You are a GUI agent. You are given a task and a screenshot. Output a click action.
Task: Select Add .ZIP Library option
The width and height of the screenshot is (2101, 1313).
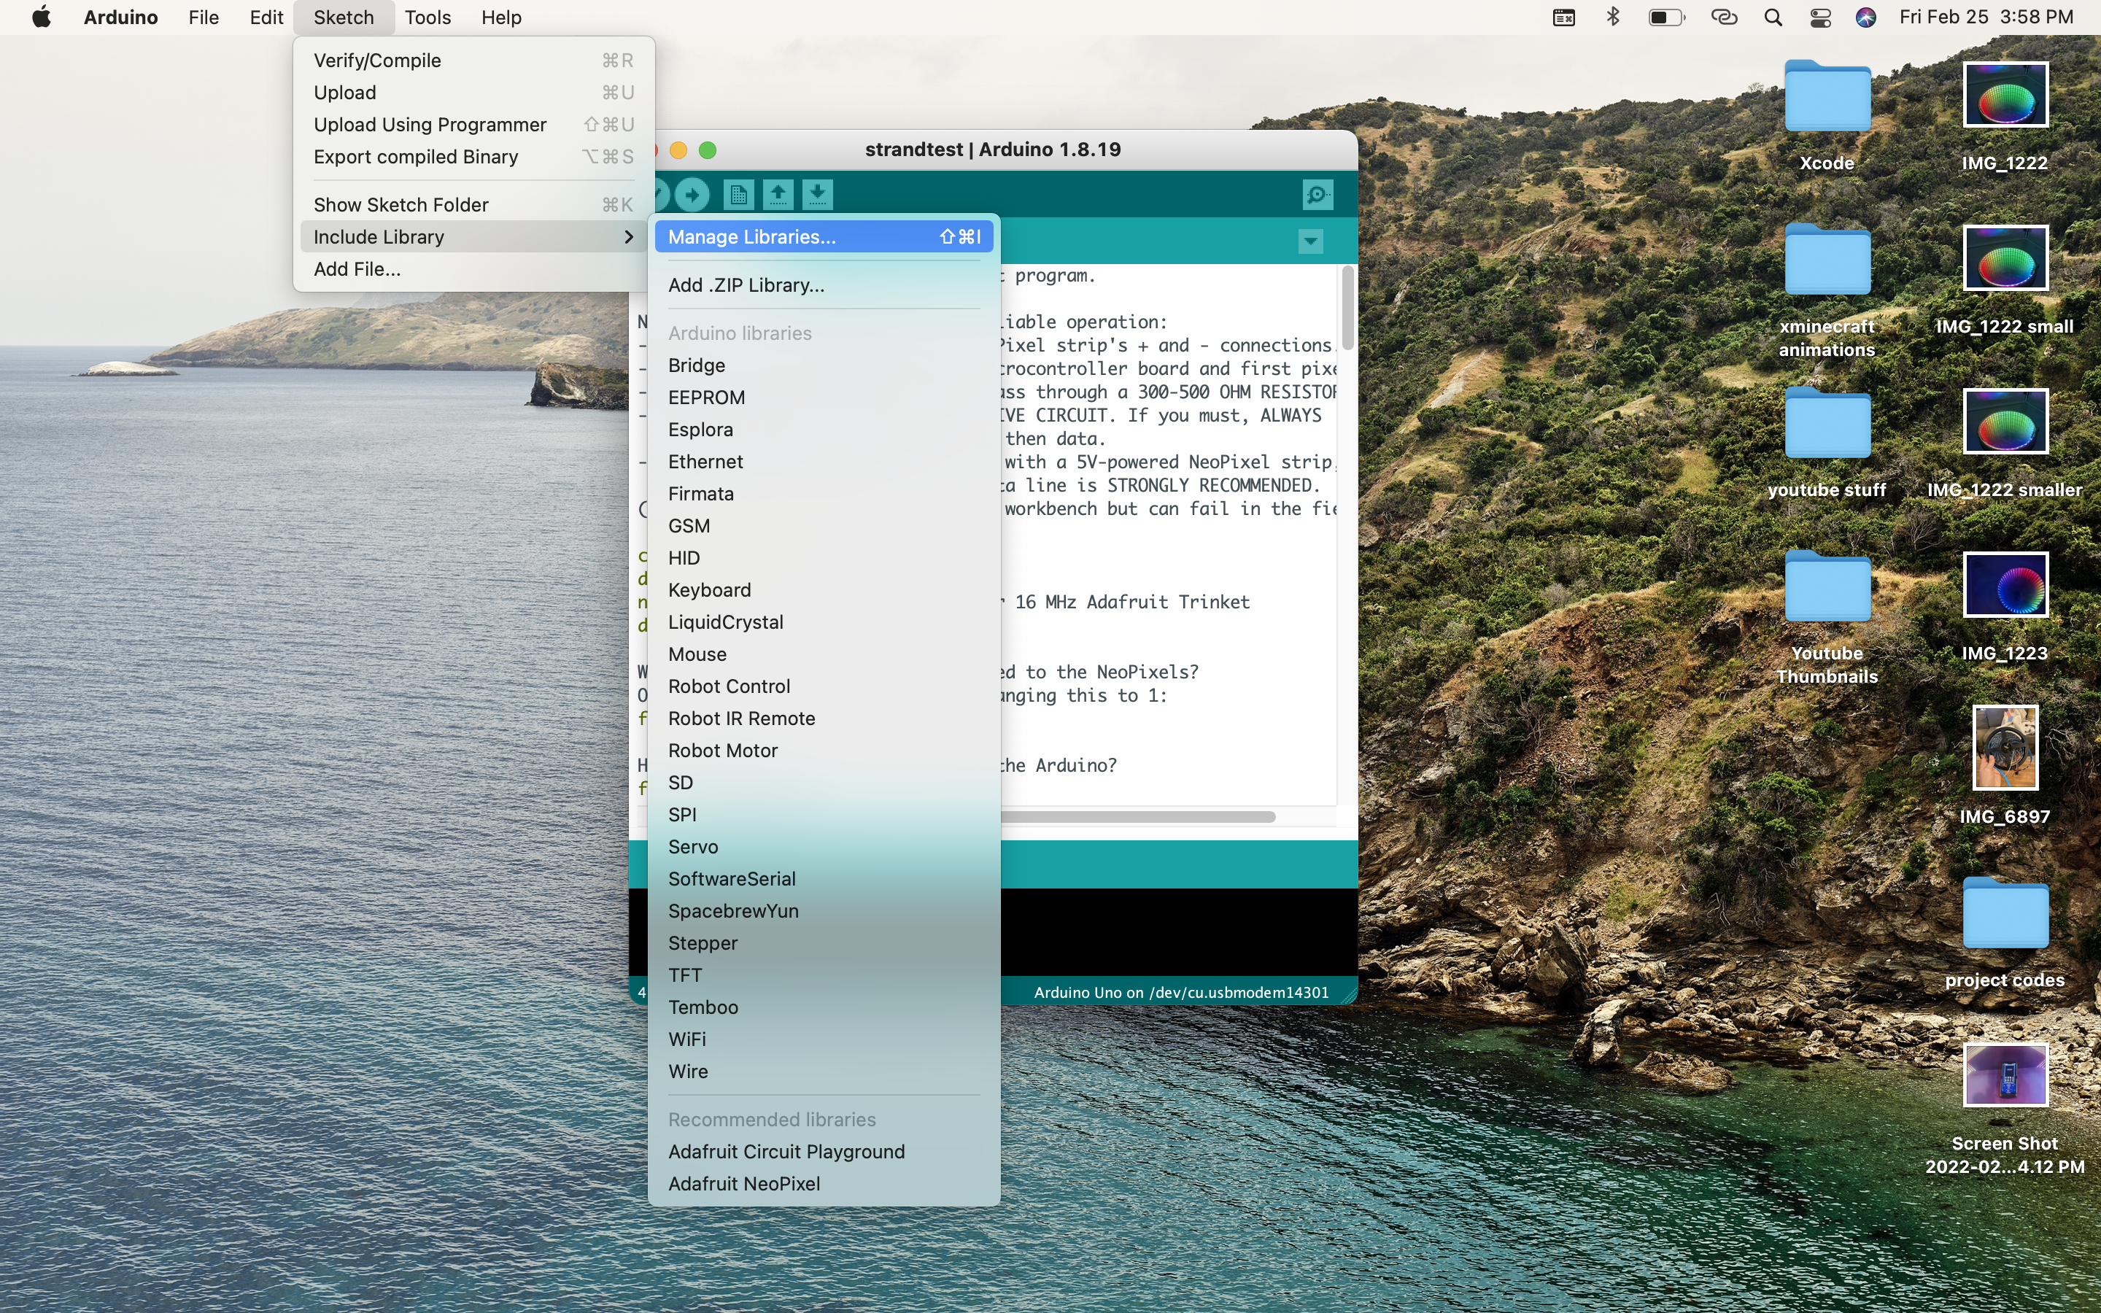click(746, 284)
